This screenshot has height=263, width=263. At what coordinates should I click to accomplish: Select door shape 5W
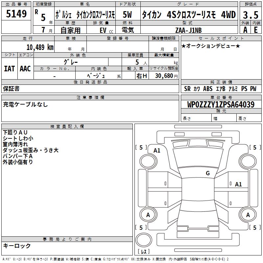[127, 15]
